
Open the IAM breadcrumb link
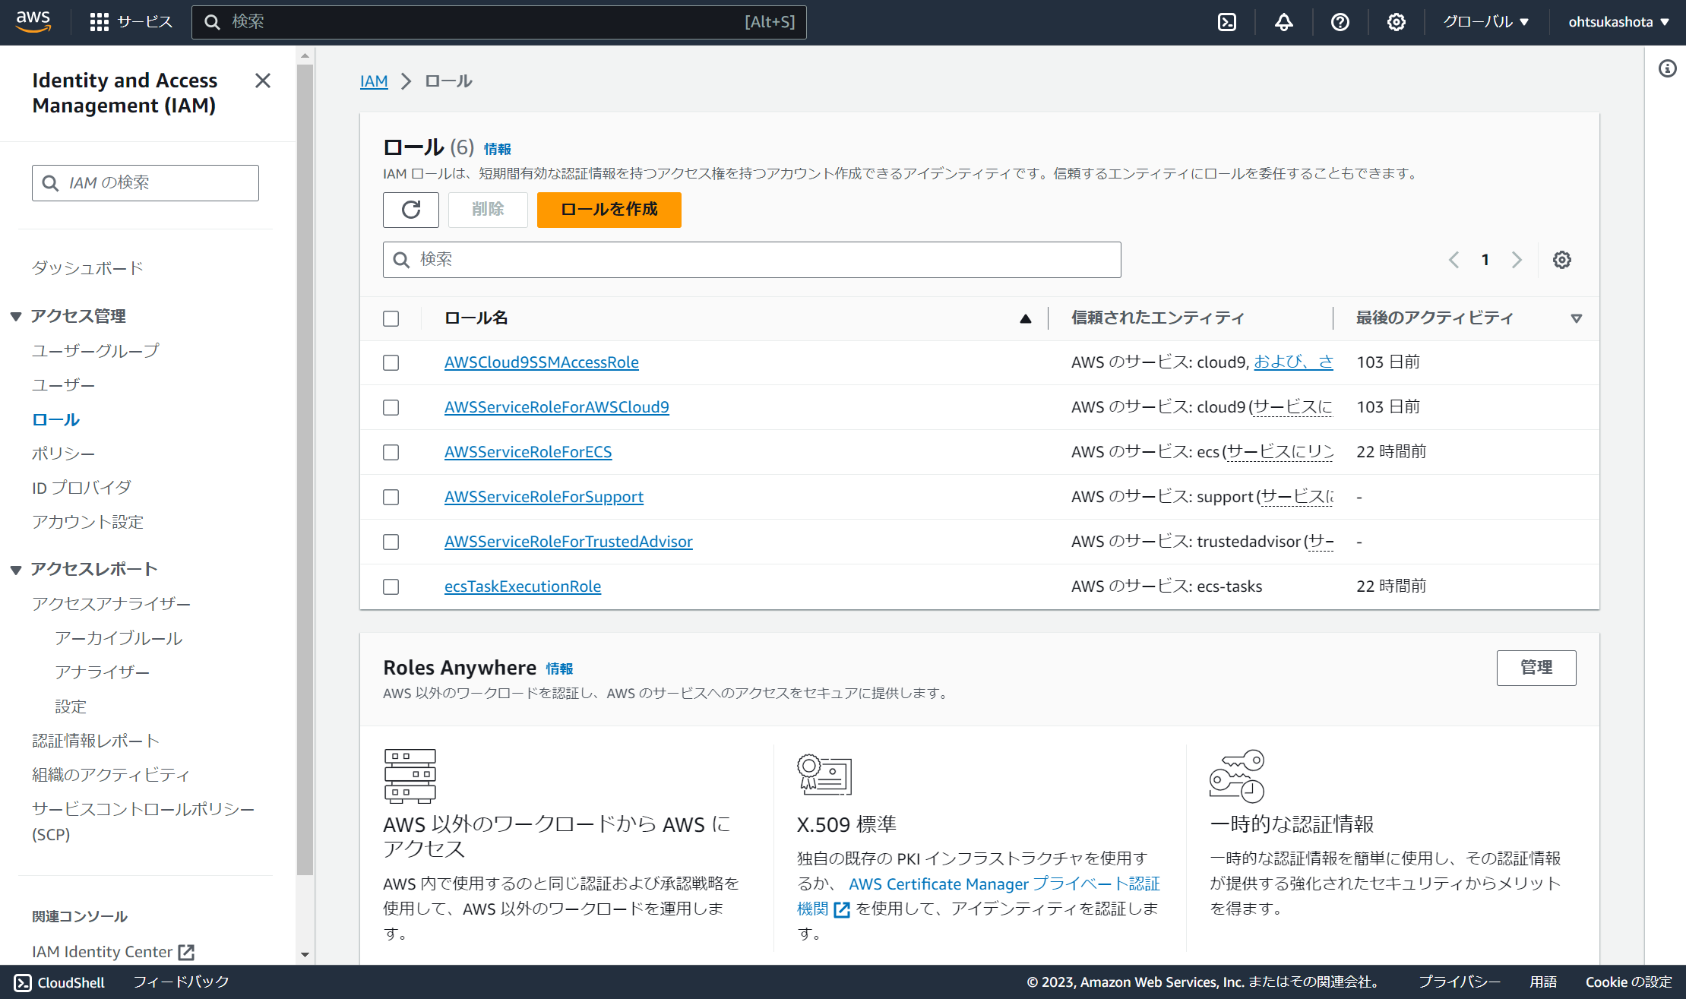tap(374, 81)
